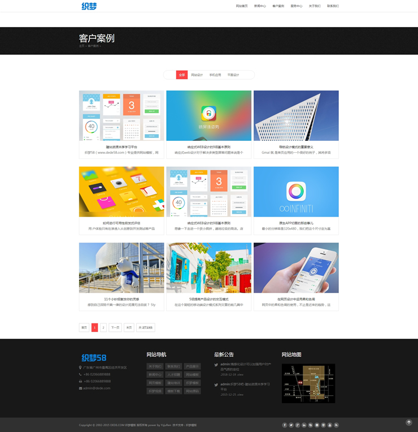Jump to 末页 last page
This screenshot has width=418, height=432.
pyautogui.click(x=129, y=327)
